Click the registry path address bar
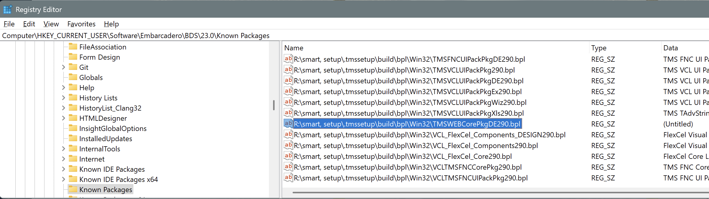This screenshot has height=199, width=709. pos(354,36)
